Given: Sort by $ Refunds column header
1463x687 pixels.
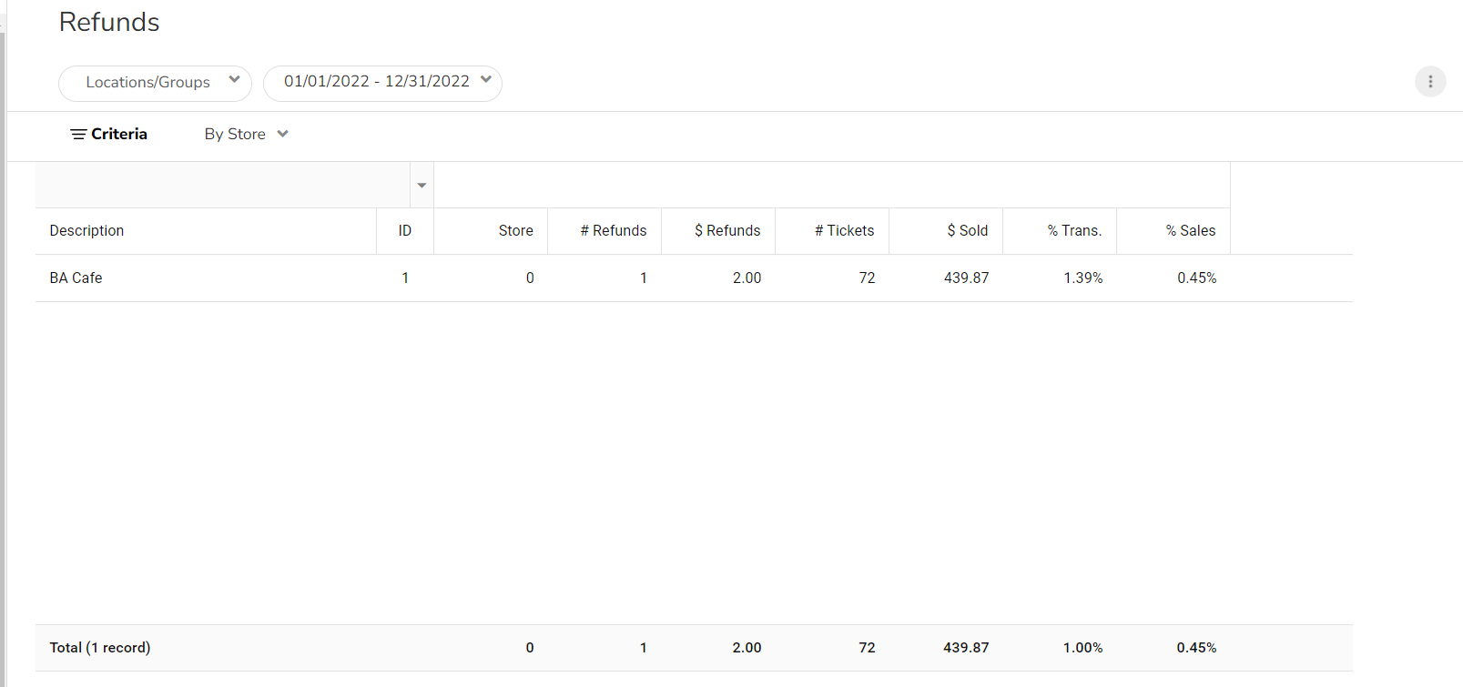Looking at the screenshot, I should pyautogui.click(x=727, y=231).
